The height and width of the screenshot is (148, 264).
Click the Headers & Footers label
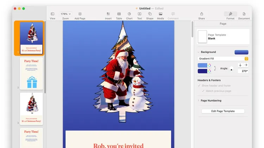pyautogui.click(x=209, y=80)
